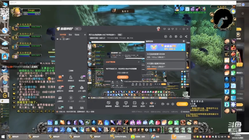This screenshot has width=249, height=140.
Task: Click the 麦克风 microphone icon
Action: [142, 104]
